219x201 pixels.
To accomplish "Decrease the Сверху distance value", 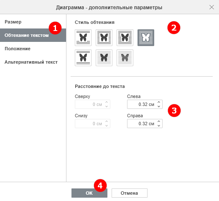I will tap(107, 106).
